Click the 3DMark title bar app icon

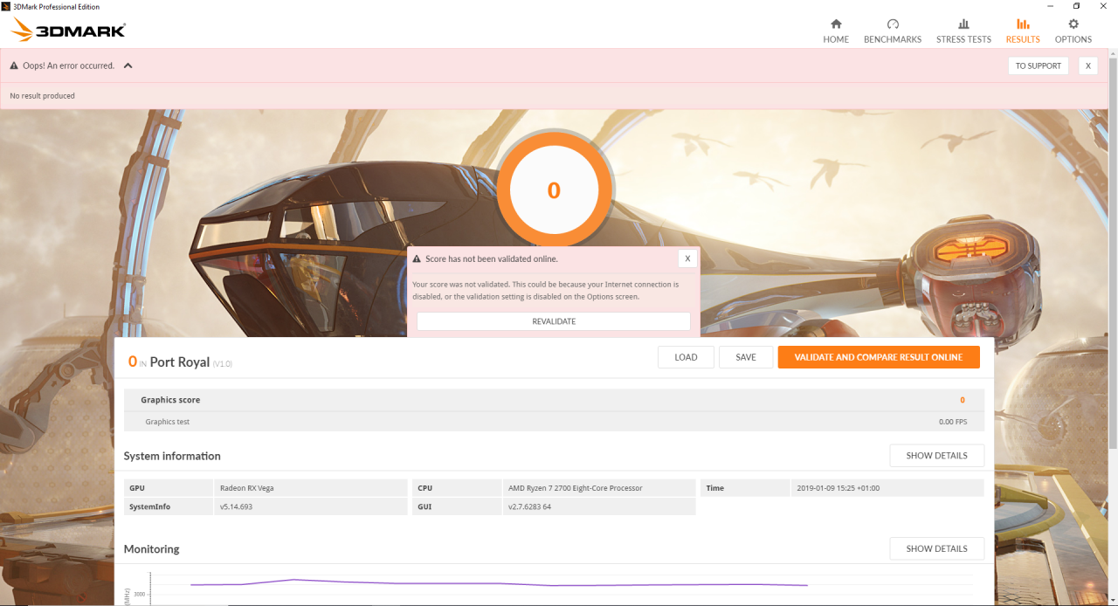point(6,6)
